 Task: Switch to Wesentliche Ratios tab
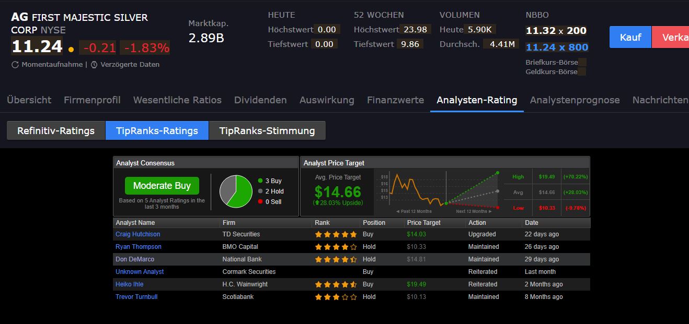pos(177,100)
